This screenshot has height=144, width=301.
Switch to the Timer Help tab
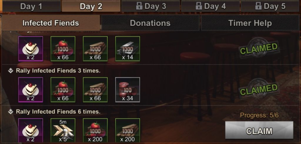[x=250, y=23]
